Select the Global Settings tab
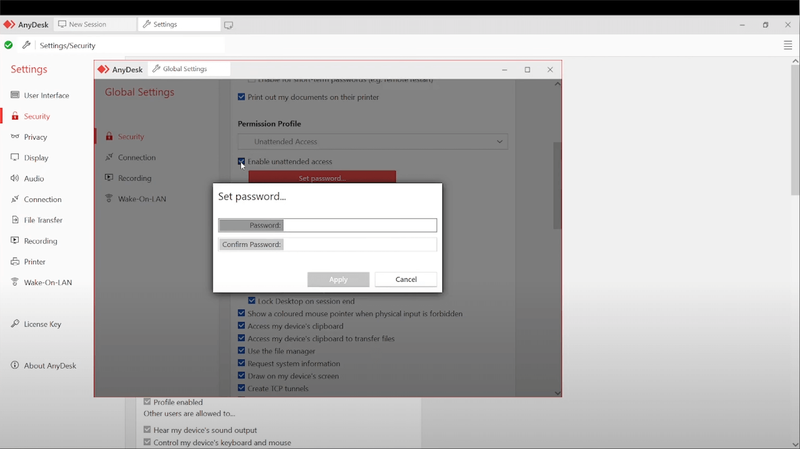Screen dimensions: 800x449 tap(189, 69)
